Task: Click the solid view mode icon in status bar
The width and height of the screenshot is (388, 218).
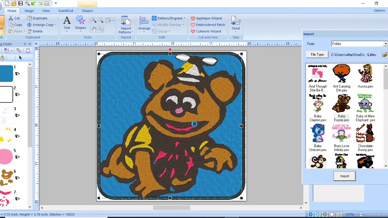Action: 310,214
